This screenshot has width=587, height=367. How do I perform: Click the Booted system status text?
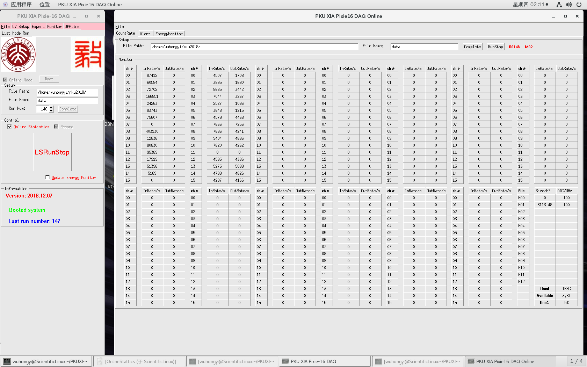click(x=27, y=210)
